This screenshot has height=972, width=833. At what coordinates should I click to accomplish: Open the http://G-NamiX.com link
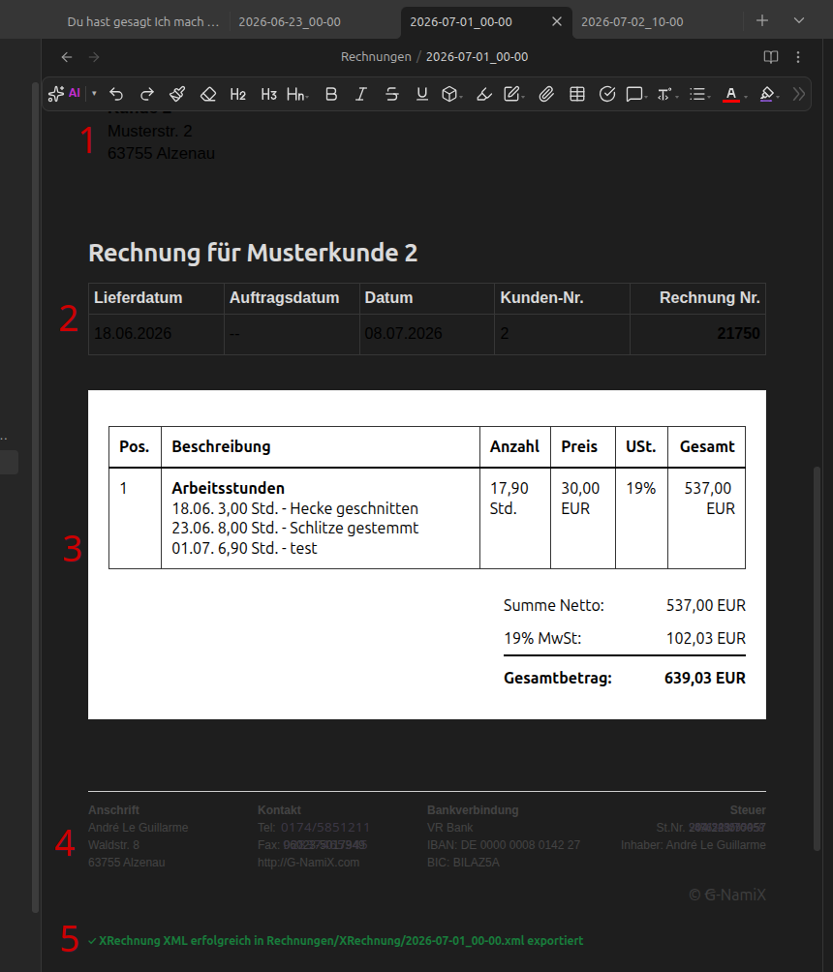click(x=308, y=863)
